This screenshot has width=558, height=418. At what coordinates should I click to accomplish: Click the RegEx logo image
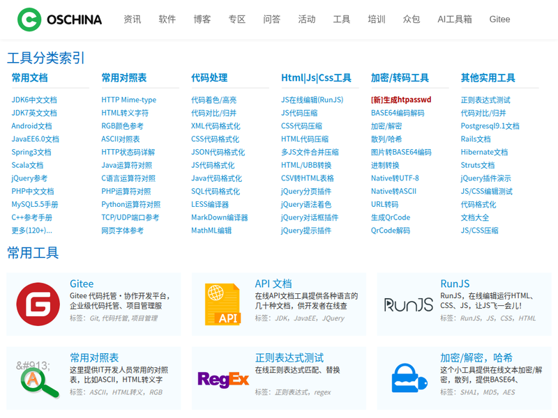tap(223, 379)
